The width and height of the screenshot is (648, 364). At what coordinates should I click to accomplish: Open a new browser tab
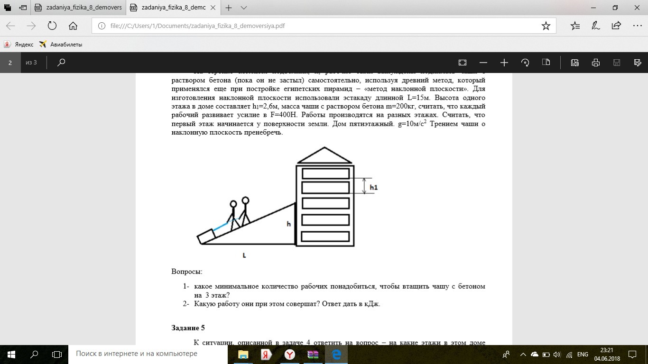click(x=229, y=8)
